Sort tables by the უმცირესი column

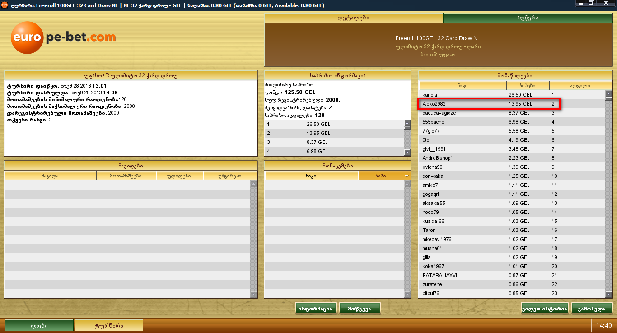coord(230,176)
